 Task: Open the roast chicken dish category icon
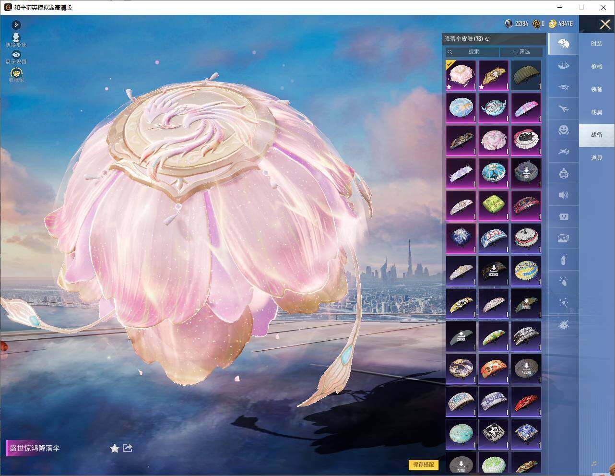(563, 324)
